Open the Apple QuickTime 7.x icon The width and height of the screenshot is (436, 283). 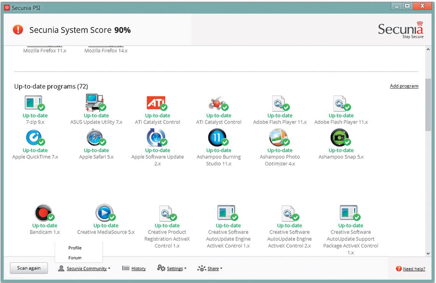coord(35,138)
